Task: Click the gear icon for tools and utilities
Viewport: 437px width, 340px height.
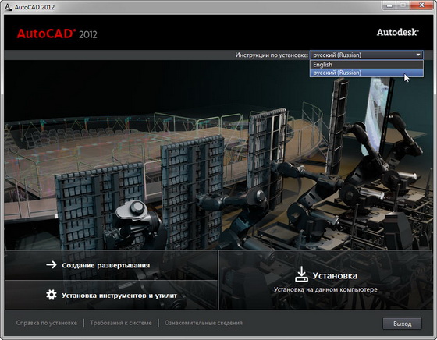Action: point(52,295)
